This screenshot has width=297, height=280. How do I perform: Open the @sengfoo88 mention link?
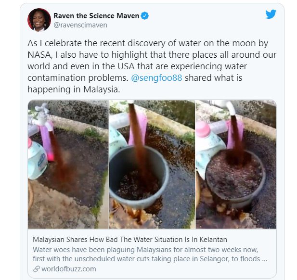point(156,78)
